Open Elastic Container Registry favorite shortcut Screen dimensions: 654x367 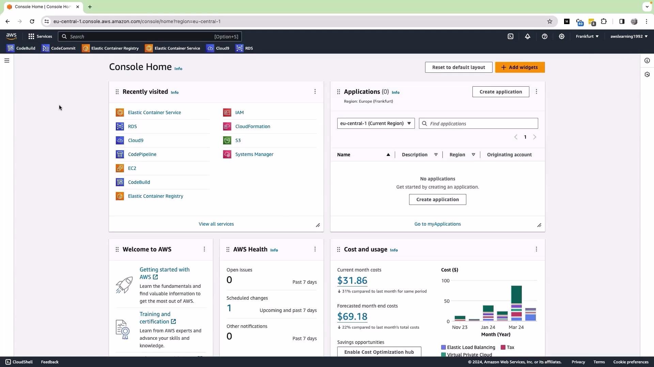click(110, 48)
